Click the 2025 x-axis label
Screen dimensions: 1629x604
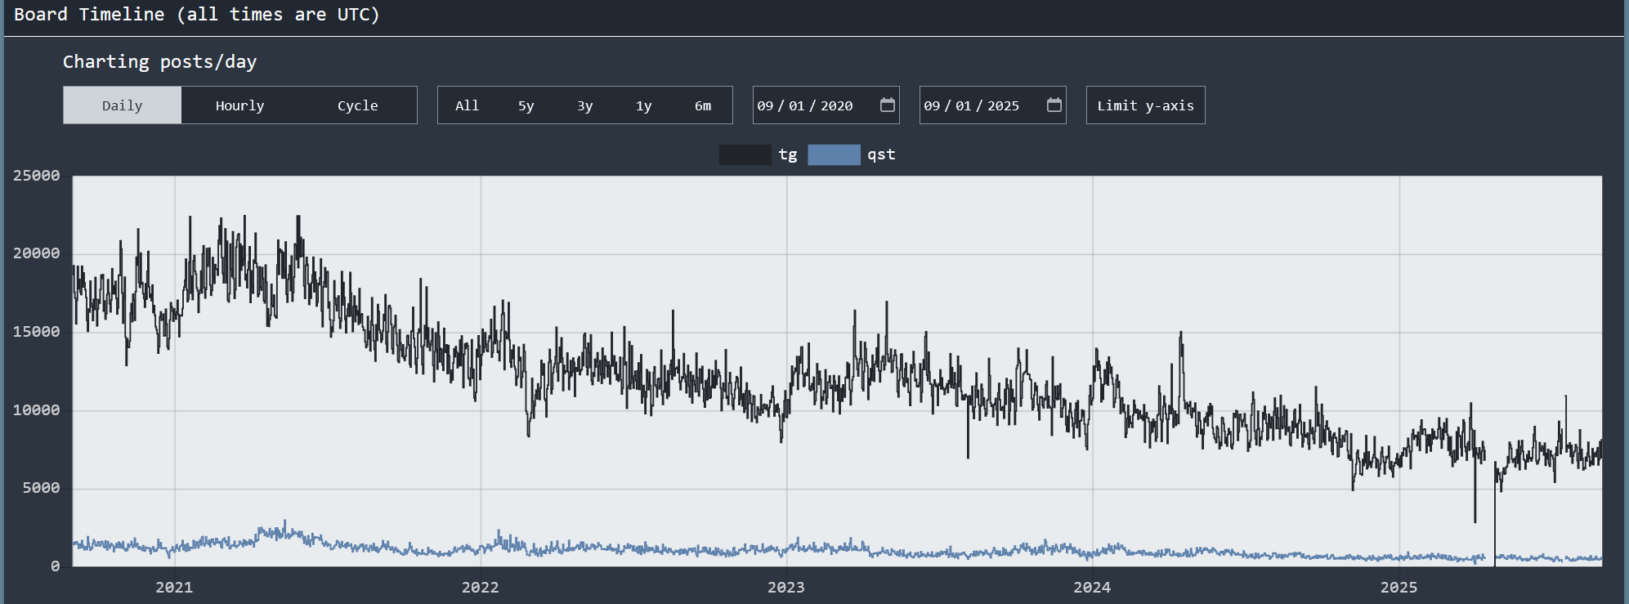[x=1399, y=587]
